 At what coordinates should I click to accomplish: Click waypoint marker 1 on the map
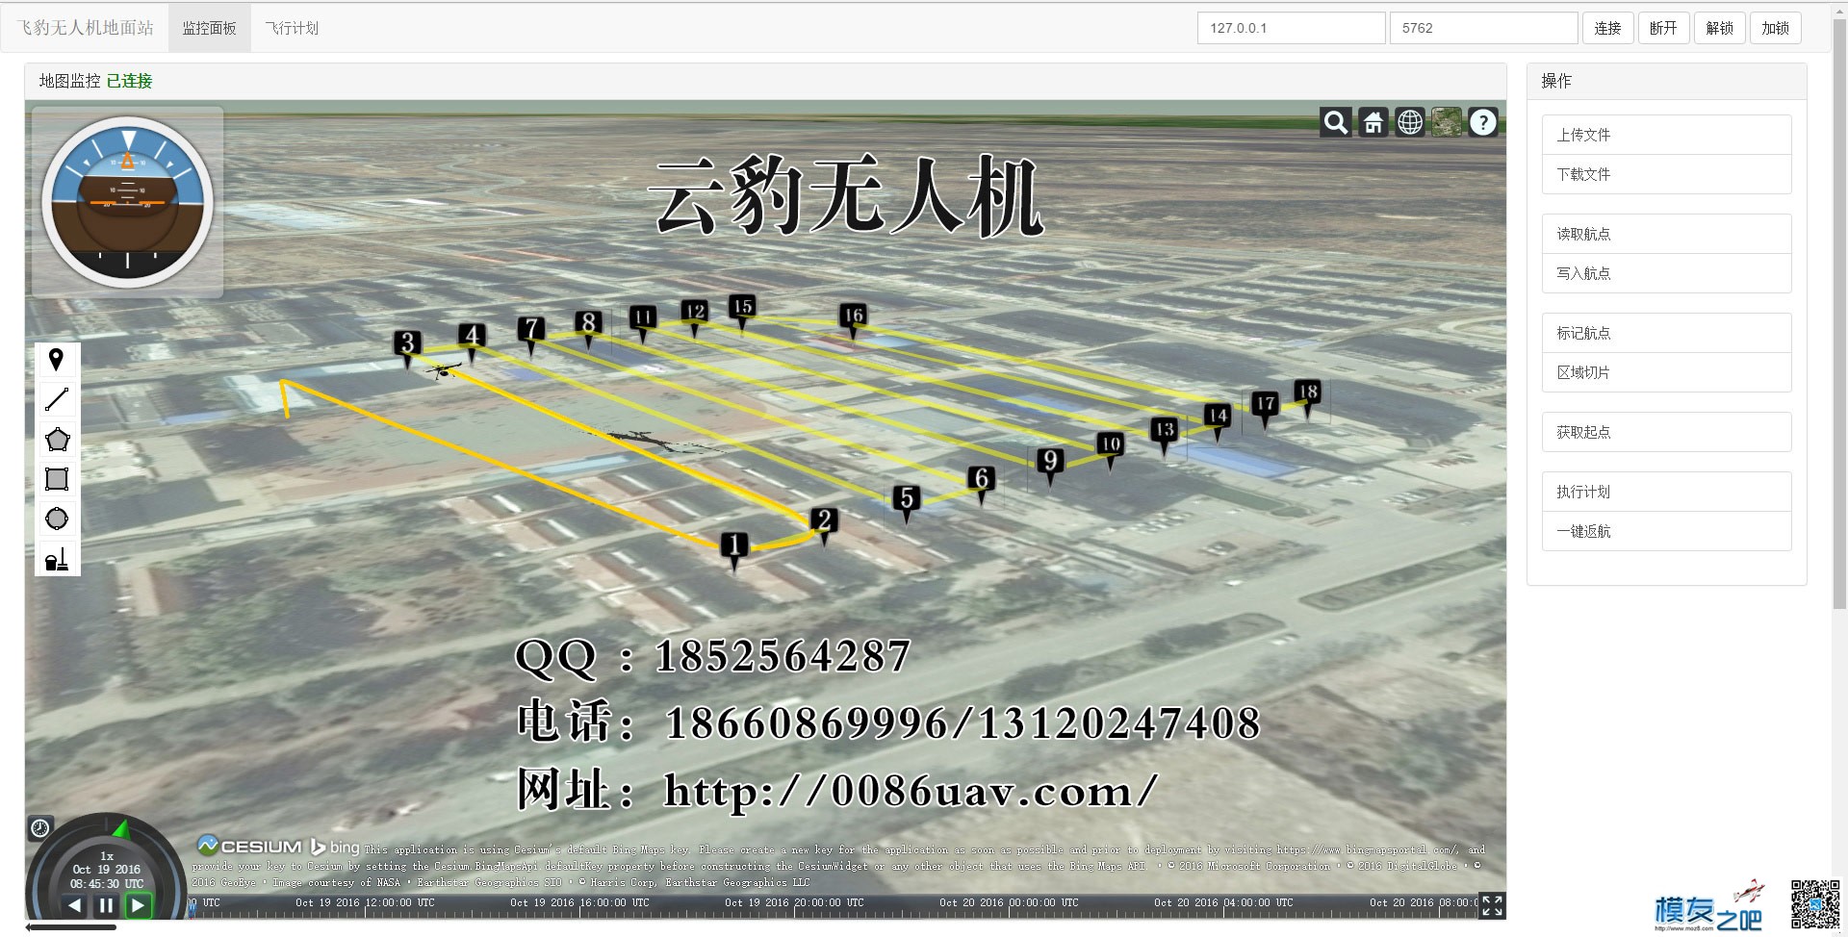734,546
